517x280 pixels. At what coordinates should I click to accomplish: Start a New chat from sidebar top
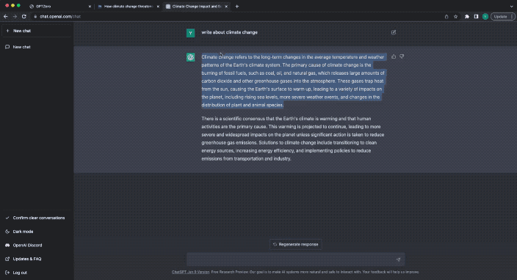[x=36, y=31]
